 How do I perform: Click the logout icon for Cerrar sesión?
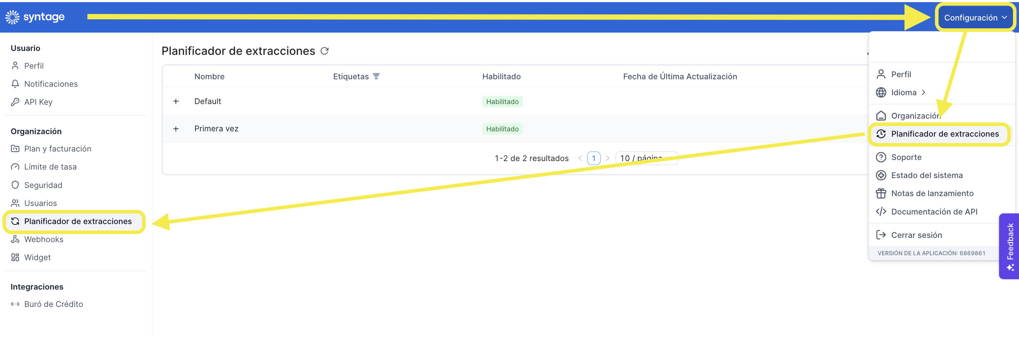(881, 235)
